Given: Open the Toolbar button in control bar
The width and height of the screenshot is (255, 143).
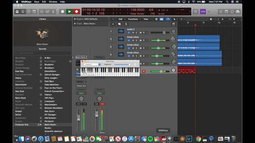Looking at the screenshot, I should 34,12.
